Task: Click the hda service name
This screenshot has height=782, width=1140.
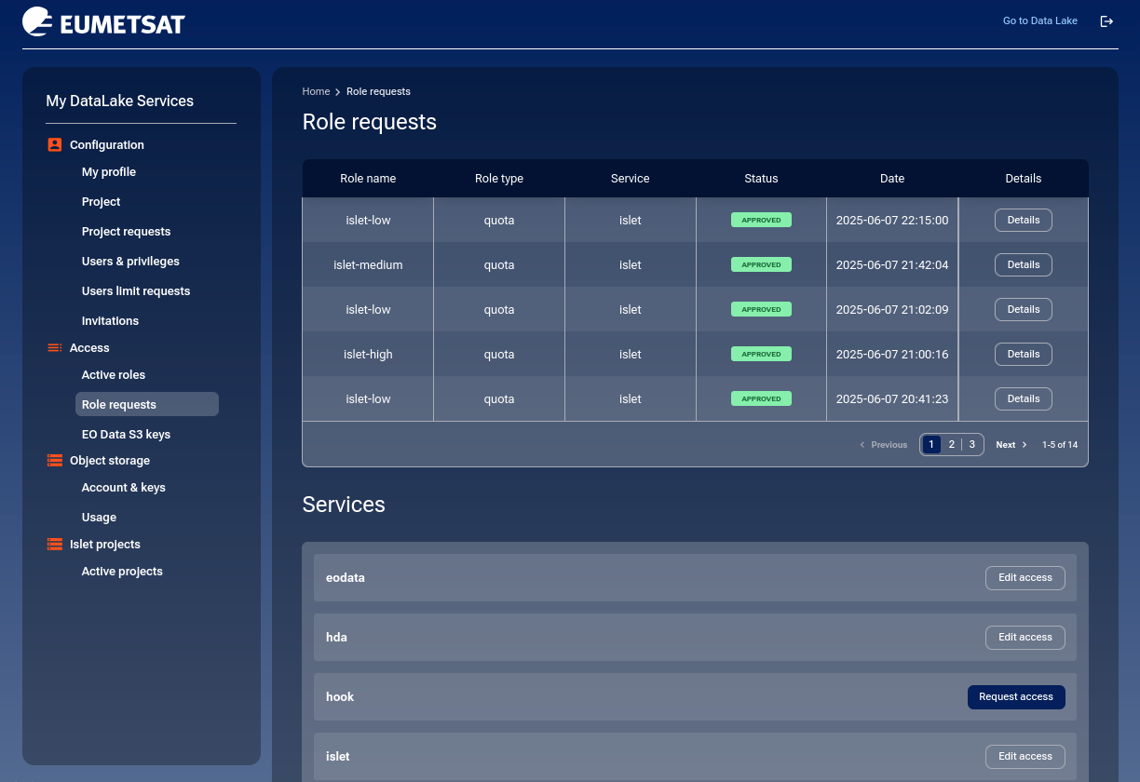Action: pyautogui.click(x=336, y=638)
